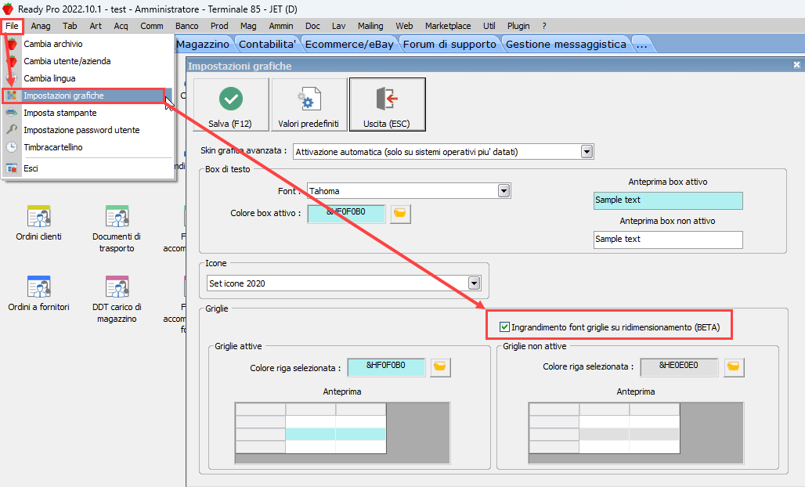Choose Timbracartellino menu entry
The image size is (805, 487).
click(x=88, y=147)
